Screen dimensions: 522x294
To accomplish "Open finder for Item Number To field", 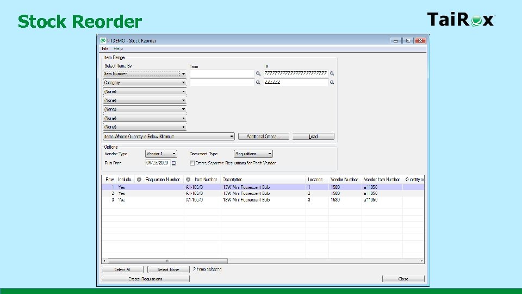I will [332, 73].
